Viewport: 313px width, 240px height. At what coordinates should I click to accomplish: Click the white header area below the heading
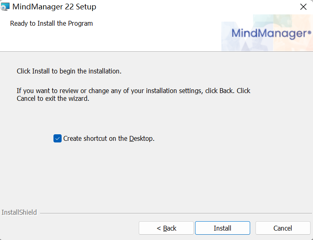tap(110, 40)
